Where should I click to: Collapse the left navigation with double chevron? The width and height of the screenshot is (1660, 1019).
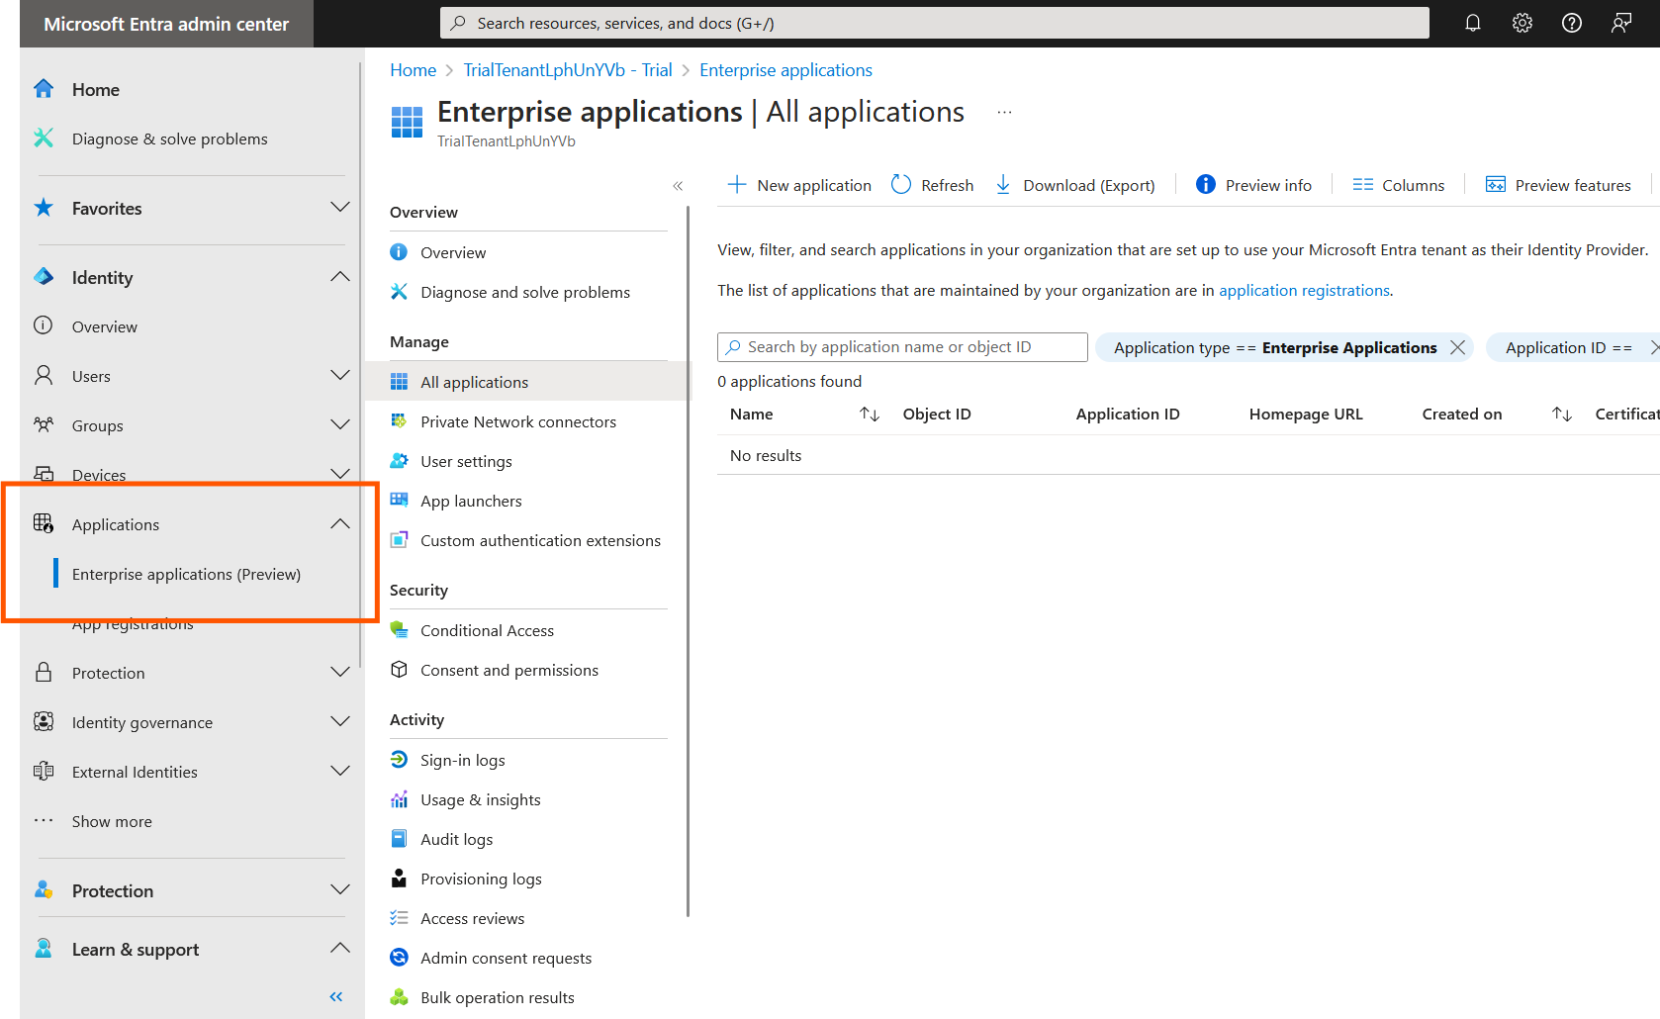[x=336, y=996]
